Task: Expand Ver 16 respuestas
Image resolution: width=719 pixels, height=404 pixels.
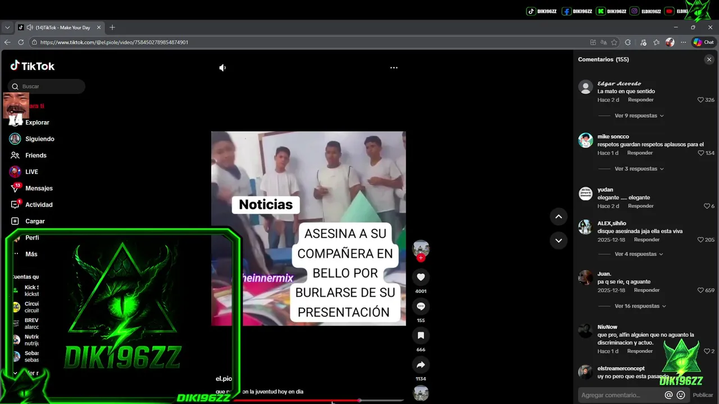Action: [640, 306]
